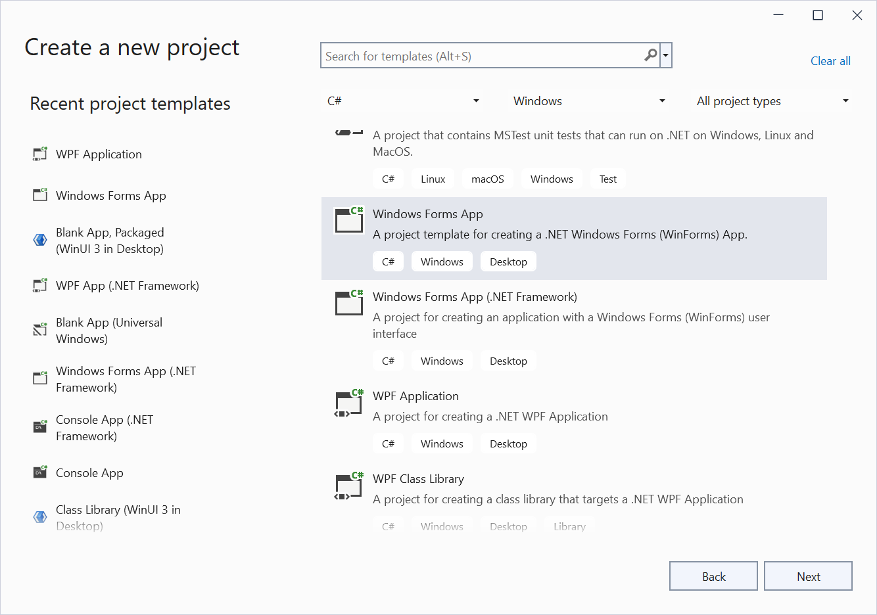
Task: Click the Class Library (WinUI 3) icon
Action: coord(39,517)
